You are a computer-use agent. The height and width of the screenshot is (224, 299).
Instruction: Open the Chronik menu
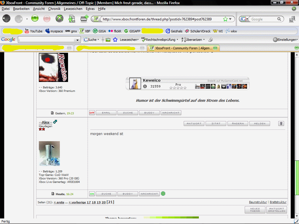pyautogui.click(x=54, y=9)
